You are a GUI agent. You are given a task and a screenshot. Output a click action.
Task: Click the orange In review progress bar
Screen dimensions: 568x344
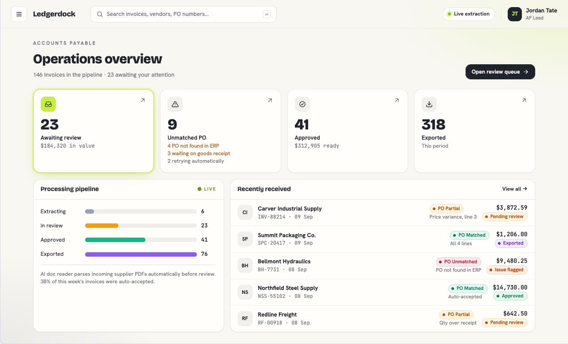pyautogui.click(x=102, y=226)
